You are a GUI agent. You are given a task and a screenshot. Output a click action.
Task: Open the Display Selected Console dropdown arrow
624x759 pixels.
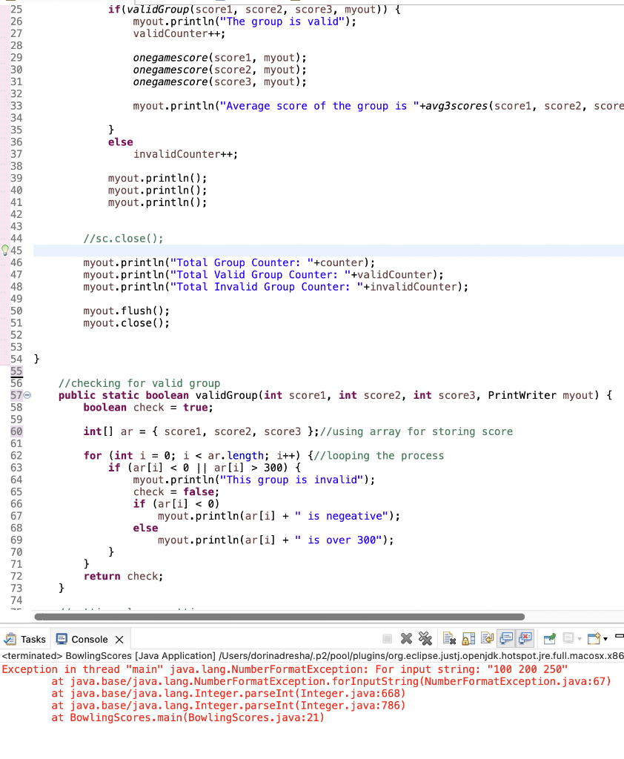(x=580, y=638)
